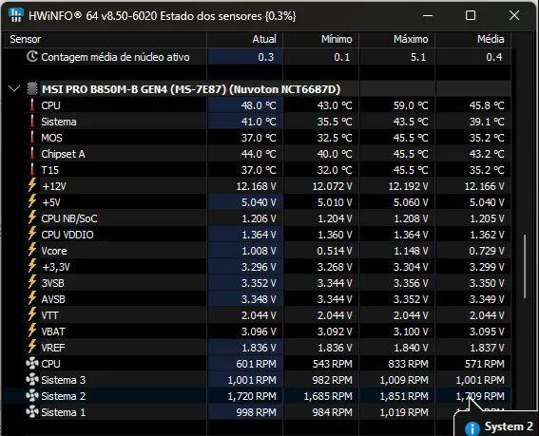Click the thermometer icon for T15

32,170
